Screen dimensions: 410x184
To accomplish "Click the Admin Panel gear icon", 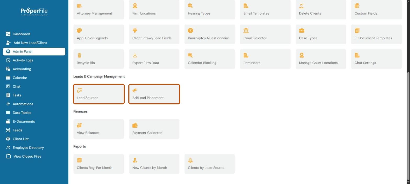I will tap(8, 51).
